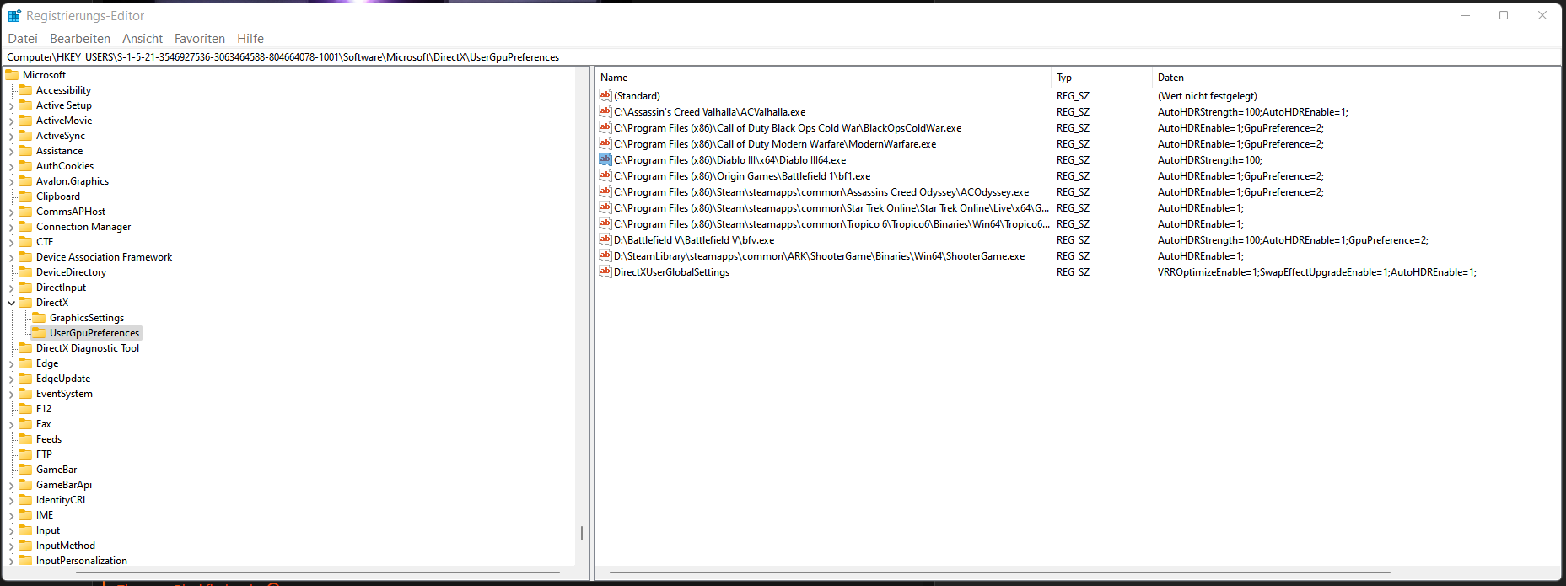Click the string icon of the (Standard) value
The image size is (1566, 586).
click(x=605, y=95)
